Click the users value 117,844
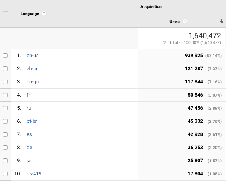Image resolution: width=226 pixels, height=181 pixels. pos(194,82)
